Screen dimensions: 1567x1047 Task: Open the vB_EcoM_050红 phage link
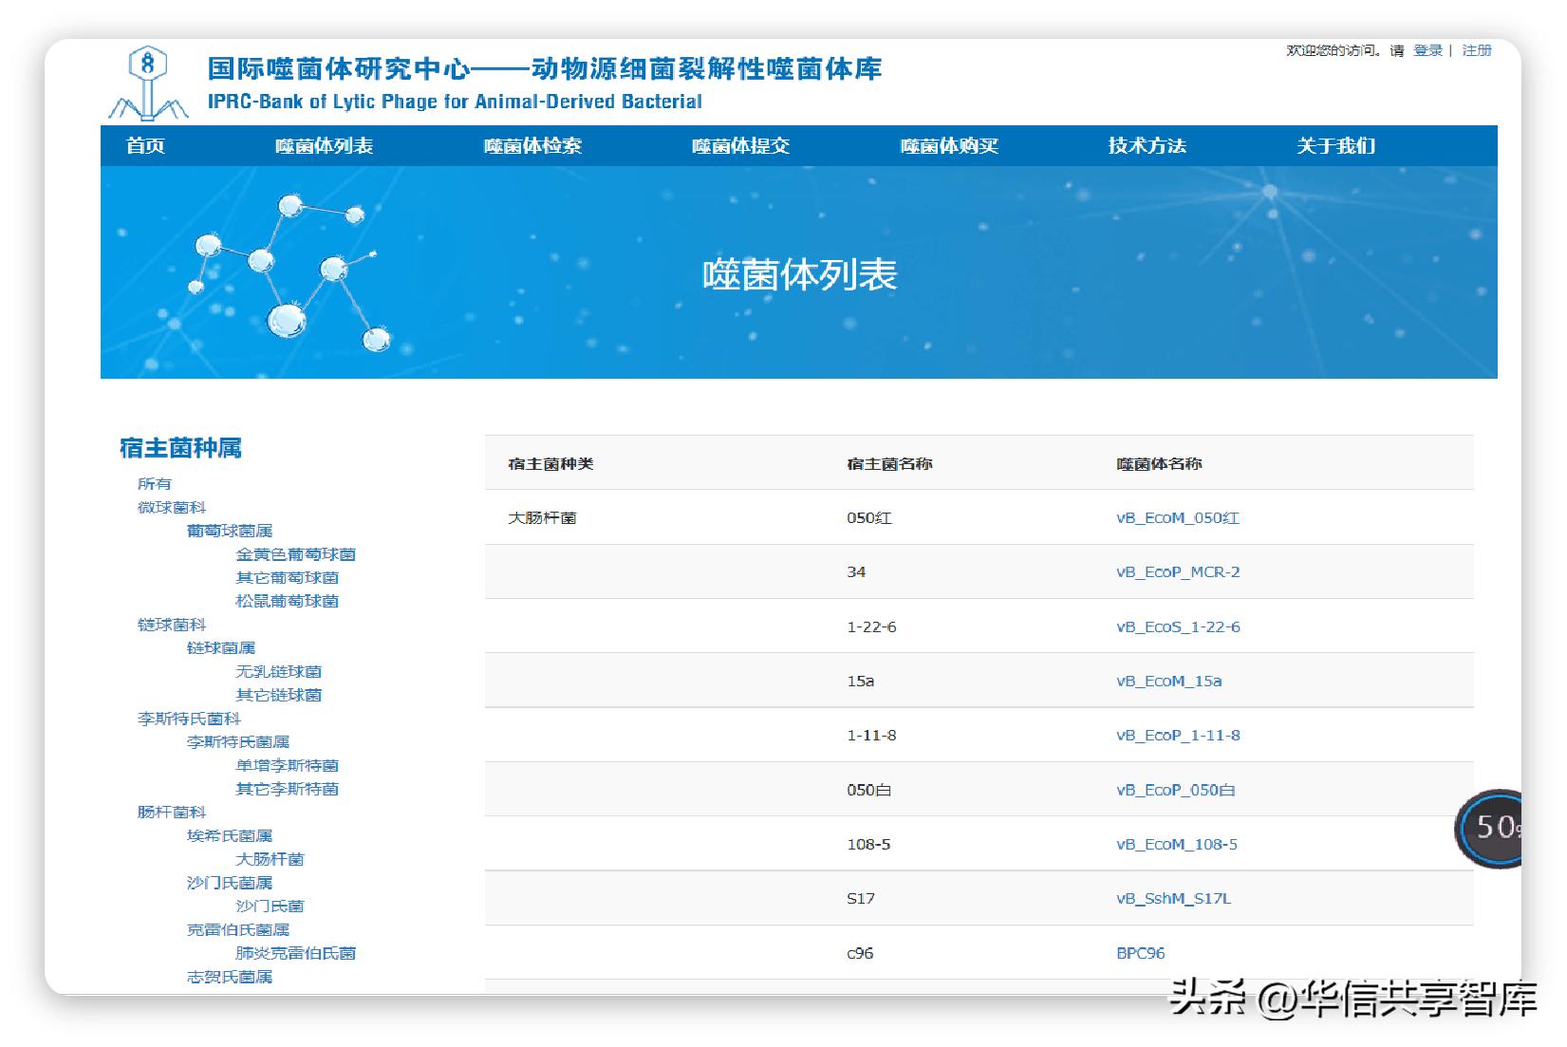click(1177, 518)
